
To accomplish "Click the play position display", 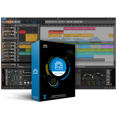I will [x=34, y=21].
